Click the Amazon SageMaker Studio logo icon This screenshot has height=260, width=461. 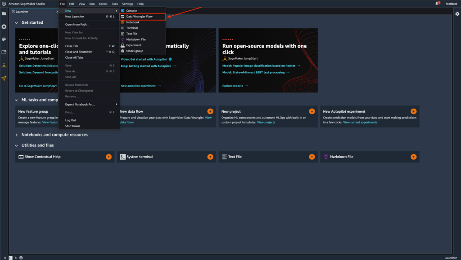pyautogui.click(x=4, y=4)
